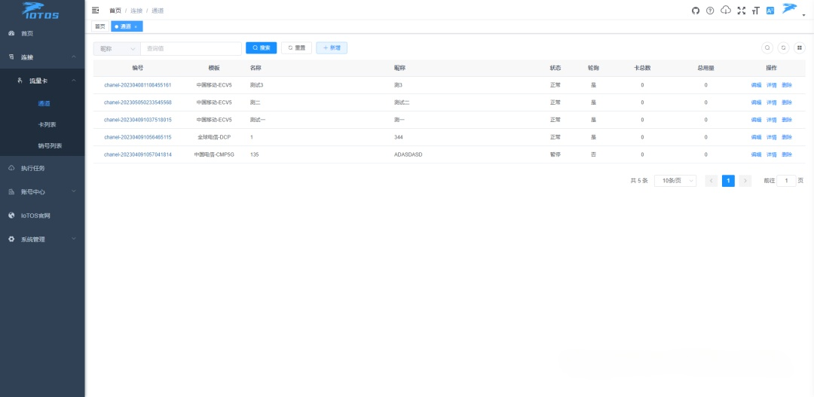Screen dimensions: 814x397
Task: Toggle fullscreen mode icon
Action: 742,11
